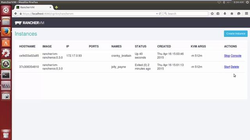This screenshot has height=140, width=250.
Task: Show bookmarks list icon
Action: [218, 14]
